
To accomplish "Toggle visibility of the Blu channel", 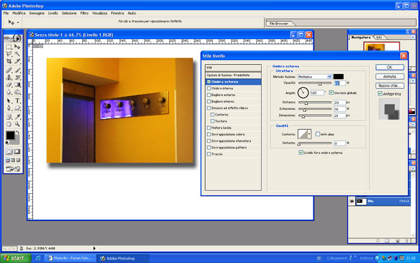I will tap(352, 201).
